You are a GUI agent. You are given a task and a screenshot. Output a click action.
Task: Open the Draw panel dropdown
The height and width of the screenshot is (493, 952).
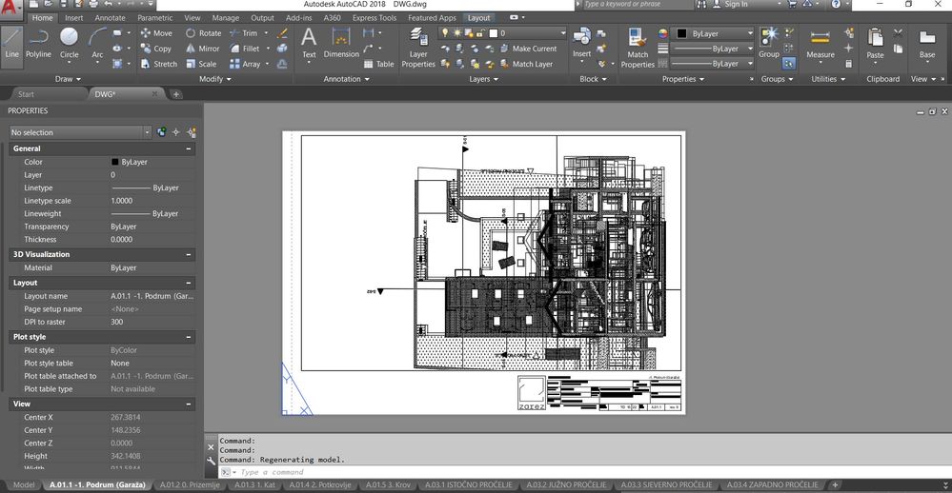[68, 79]
